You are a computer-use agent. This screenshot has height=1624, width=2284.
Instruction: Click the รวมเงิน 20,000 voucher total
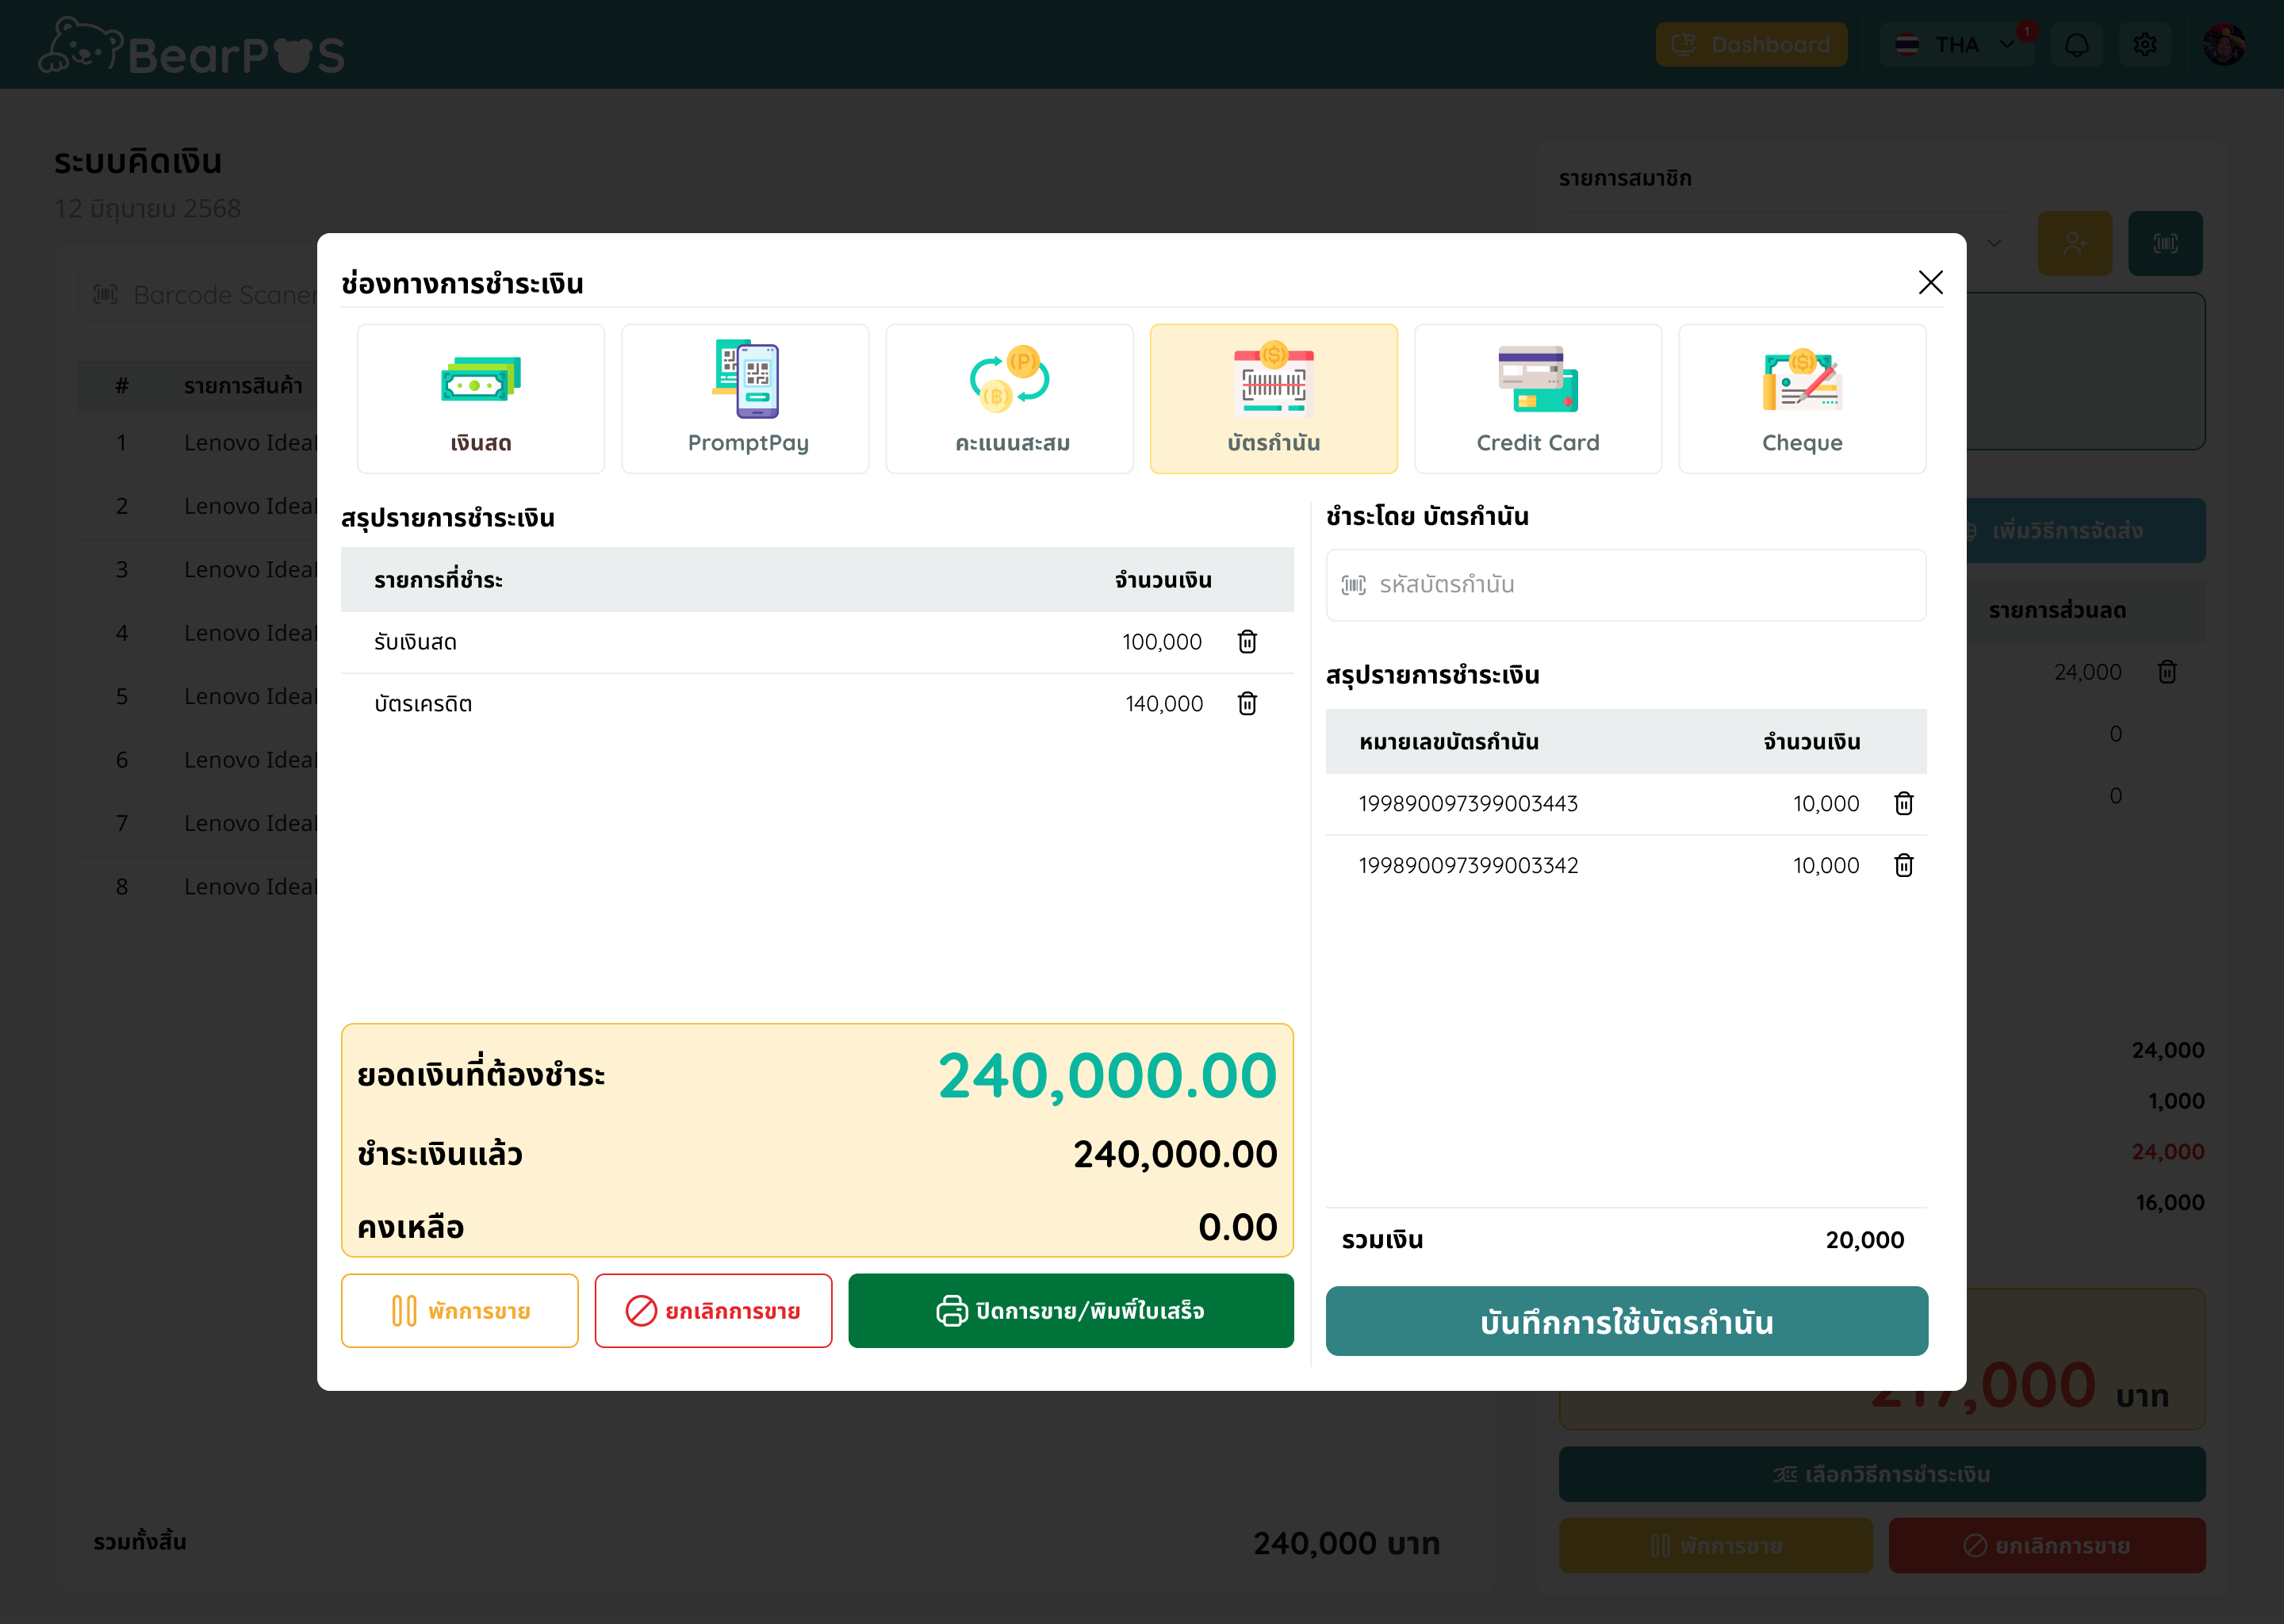click(1864, 1240)
